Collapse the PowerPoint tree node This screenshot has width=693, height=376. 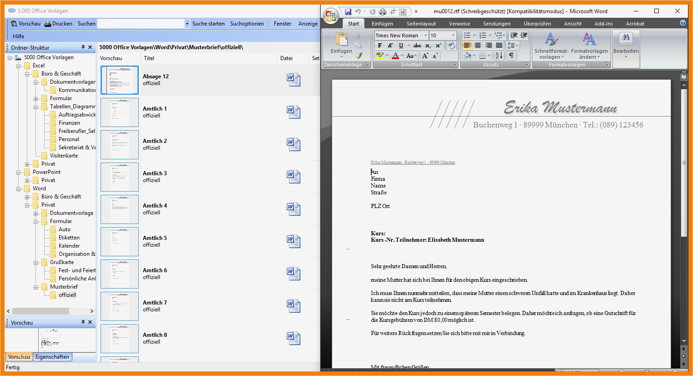coord(19,173)
